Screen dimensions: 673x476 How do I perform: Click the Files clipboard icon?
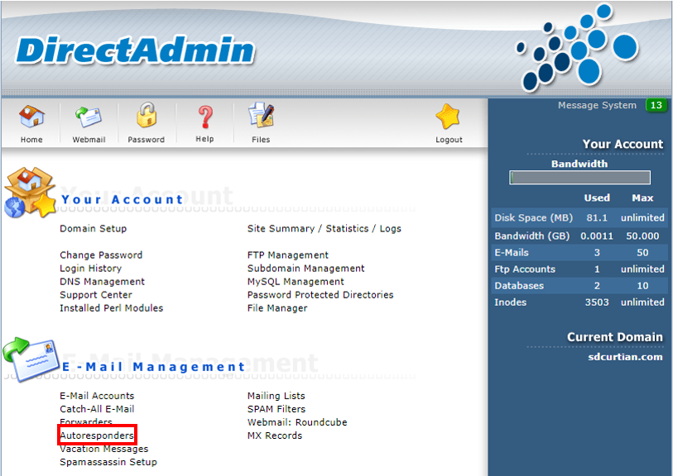pos(261,117)
